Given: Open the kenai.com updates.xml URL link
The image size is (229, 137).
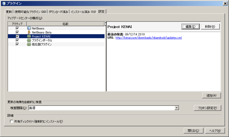Looking at the screenshot, I should [149, 38].
